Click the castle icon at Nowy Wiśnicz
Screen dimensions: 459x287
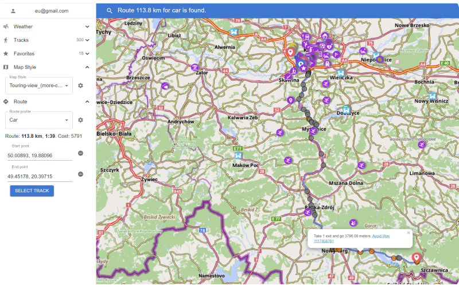pos(432,96)
